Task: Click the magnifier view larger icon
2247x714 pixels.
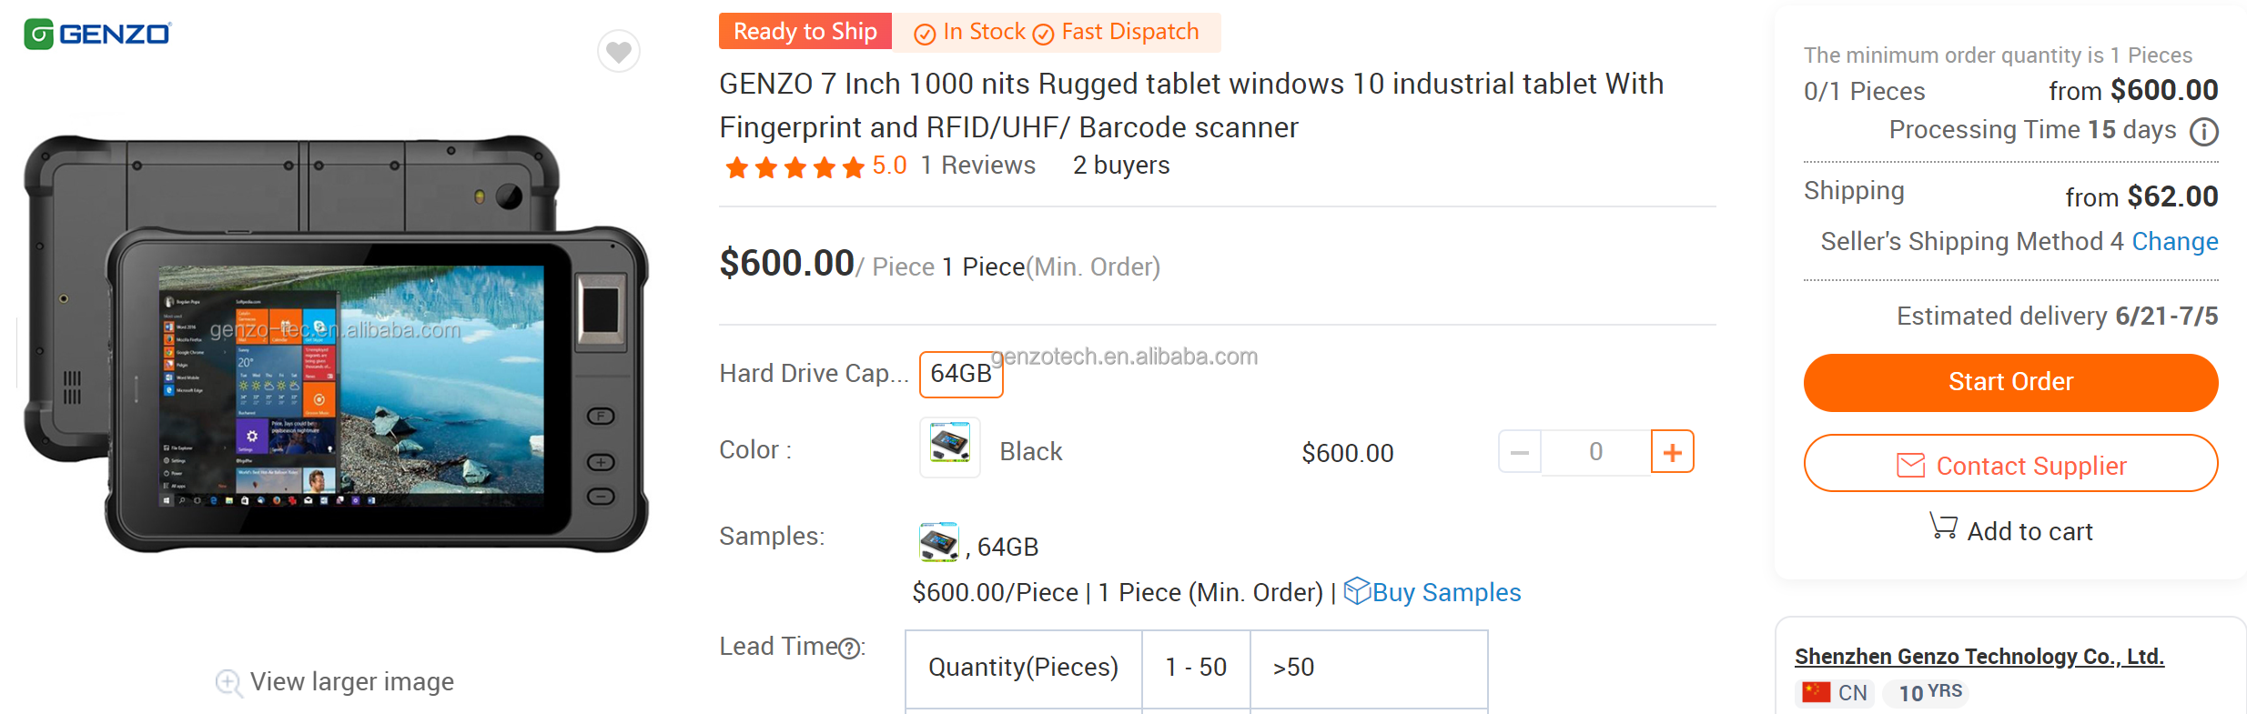Action: (228, 683)
